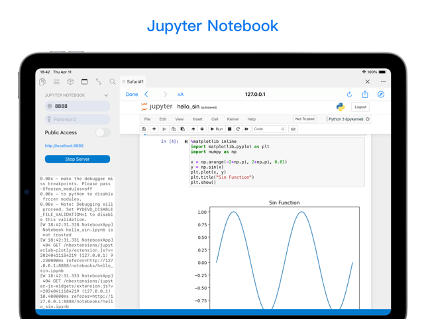Open the three-dot more options menu
Viewport: 426px width, 319px height.
point(383,81)
